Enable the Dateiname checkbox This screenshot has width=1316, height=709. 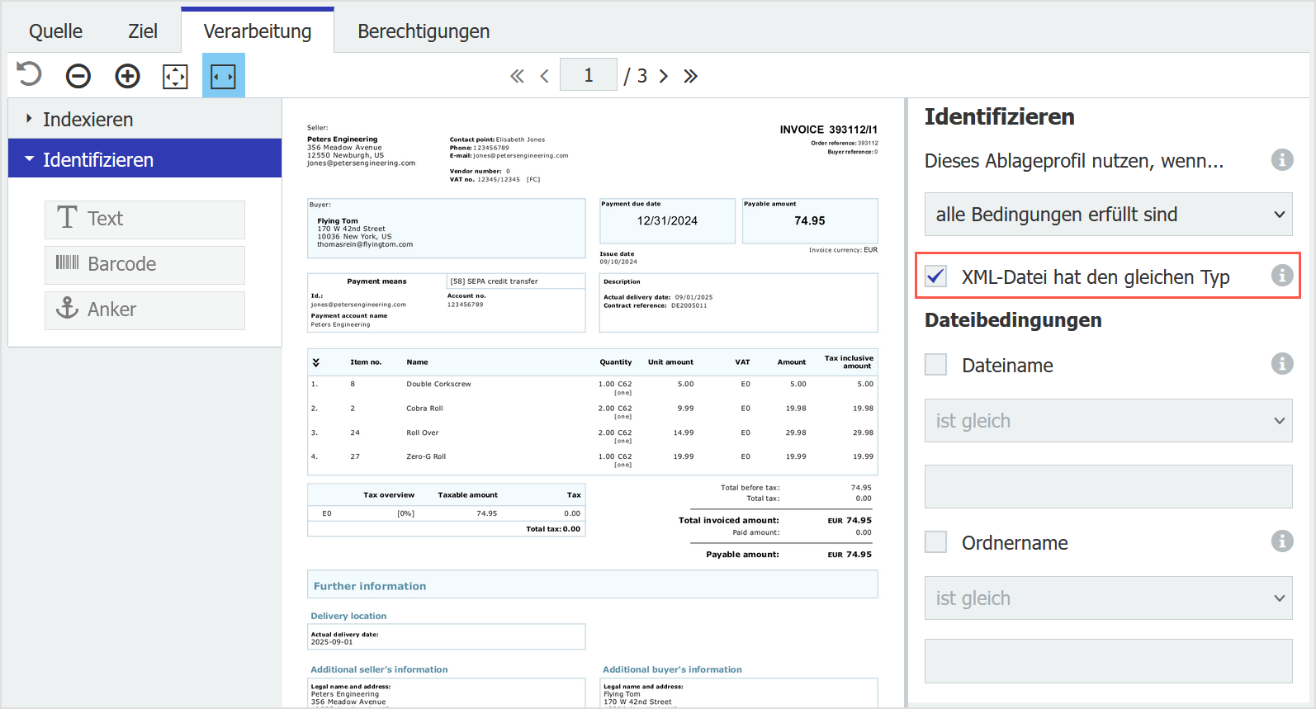(936, 365)
